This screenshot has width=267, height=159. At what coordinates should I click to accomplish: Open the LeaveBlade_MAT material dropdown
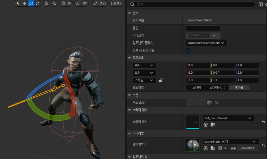click(230, 142)
